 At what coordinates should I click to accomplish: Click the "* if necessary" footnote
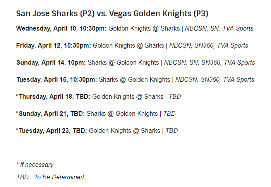35,165
